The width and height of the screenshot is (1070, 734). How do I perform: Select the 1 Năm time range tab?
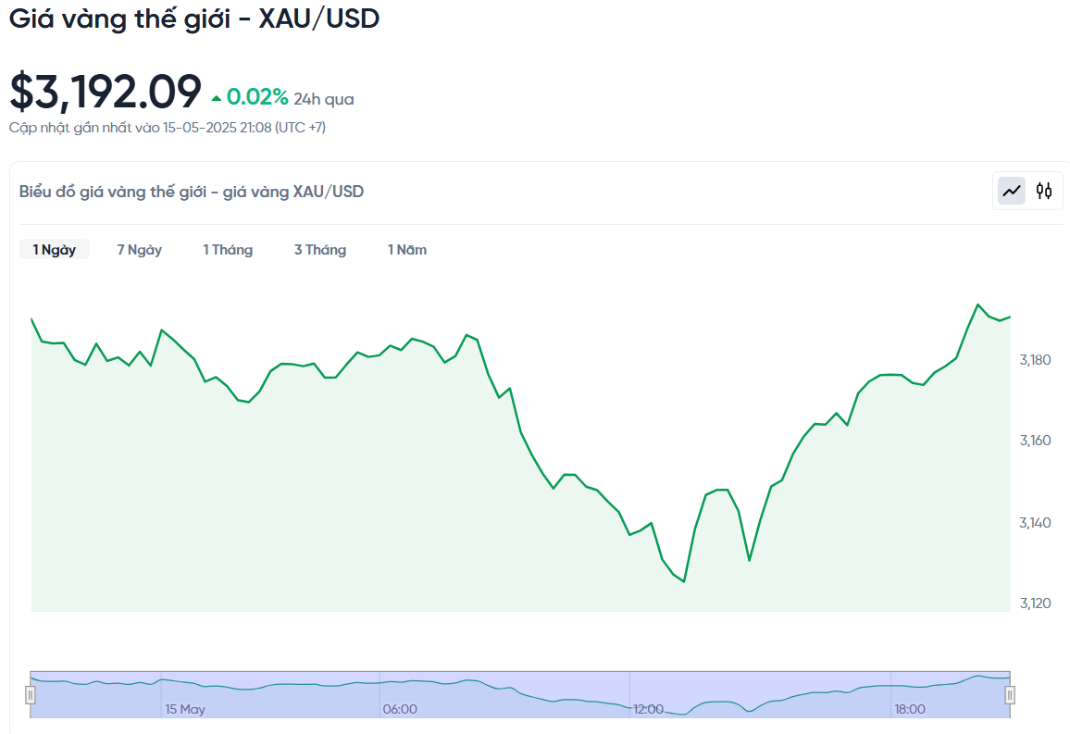tap(407, 250)
